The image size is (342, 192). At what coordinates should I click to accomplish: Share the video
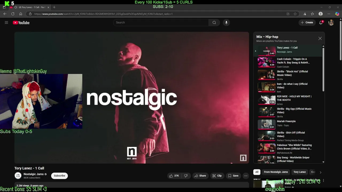point(200,176)
